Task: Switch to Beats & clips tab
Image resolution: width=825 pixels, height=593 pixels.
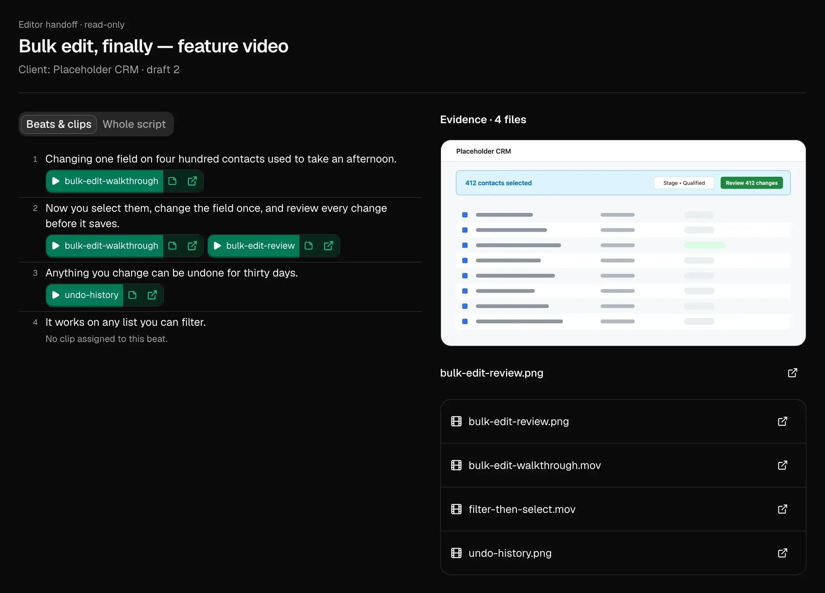Action: click(59, 124)
